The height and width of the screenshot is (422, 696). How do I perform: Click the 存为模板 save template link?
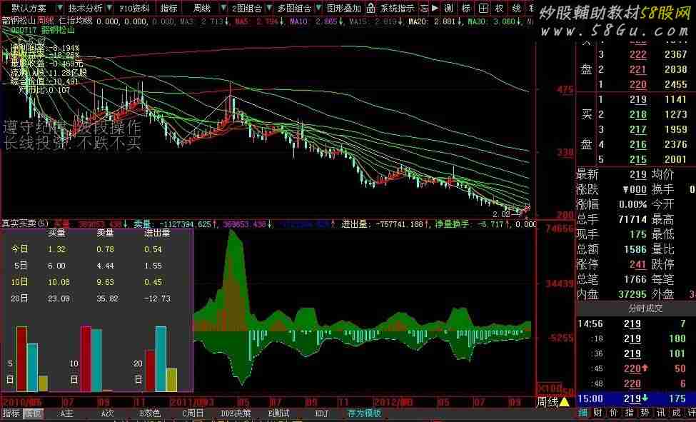pos(364,413)
